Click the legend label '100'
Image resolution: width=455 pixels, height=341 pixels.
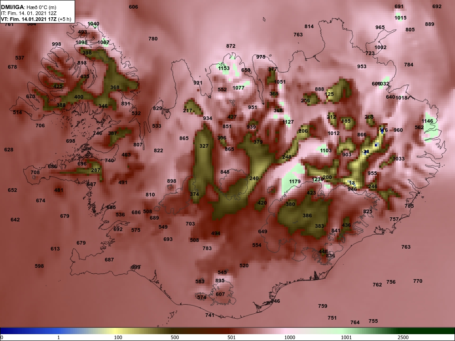(118, 337)
